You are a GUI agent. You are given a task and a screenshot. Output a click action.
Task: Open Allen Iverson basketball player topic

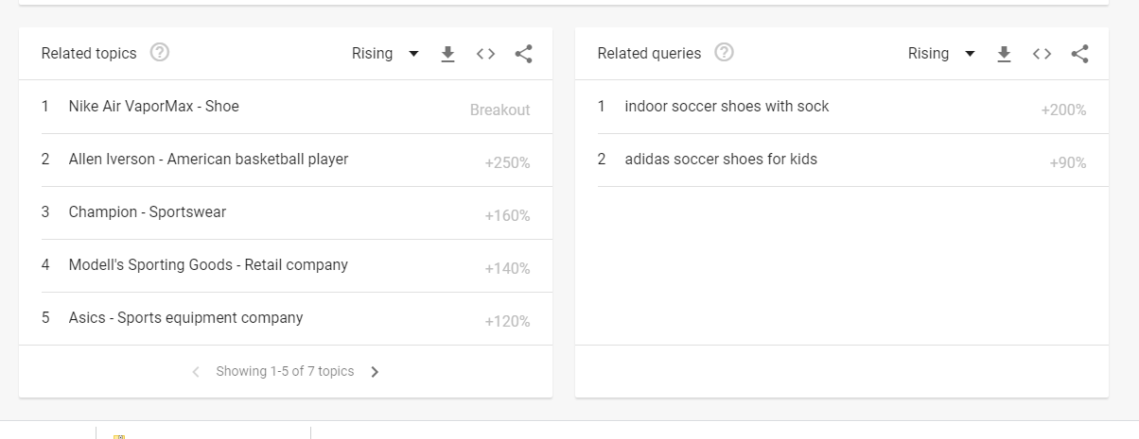(208, 160)
